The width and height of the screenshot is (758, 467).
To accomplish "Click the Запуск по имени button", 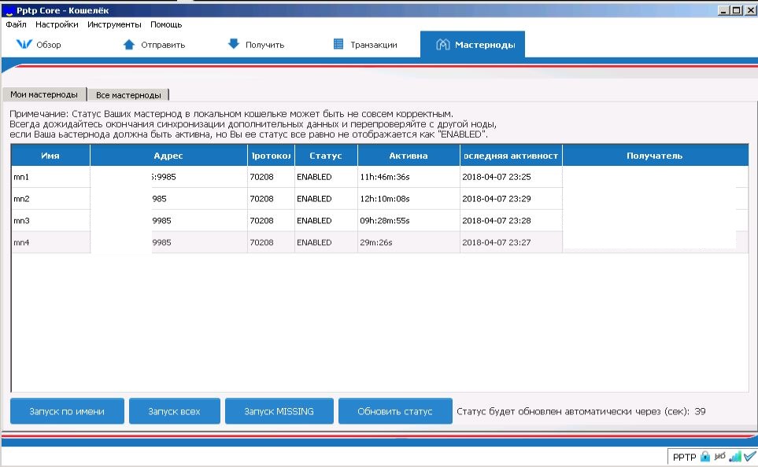I will pyautogui.click(x=67, y=411).
